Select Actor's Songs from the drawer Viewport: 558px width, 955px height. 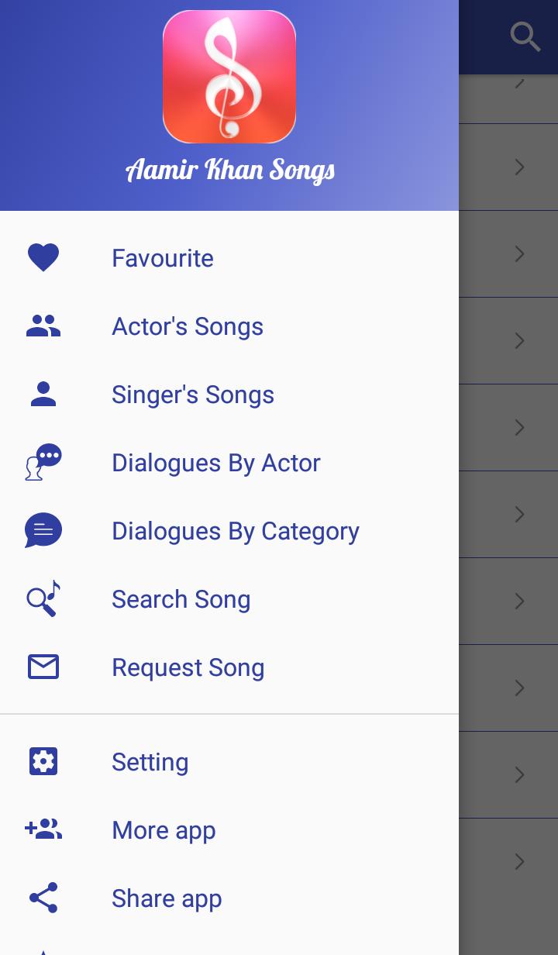pyautogui.click(x=188, y=326)
